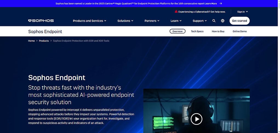Click Experiencing a Cyberattack help link
Viewport: 280px width, 133px height.
coord(202,12)
